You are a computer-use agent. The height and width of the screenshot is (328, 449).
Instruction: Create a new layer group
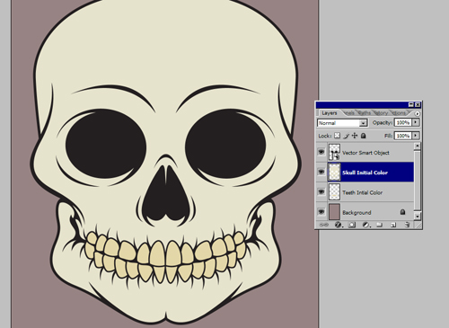pyautogui.click(x=379, y=225)
